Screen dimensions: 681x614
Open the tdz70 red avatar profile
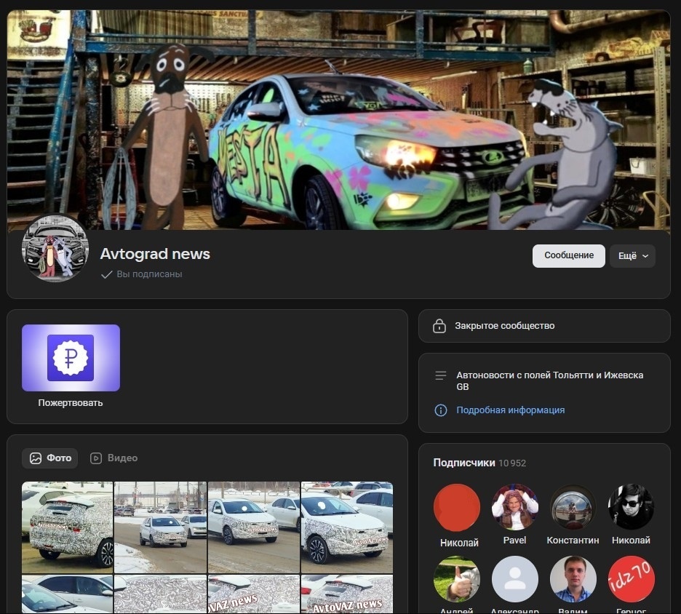631,579
